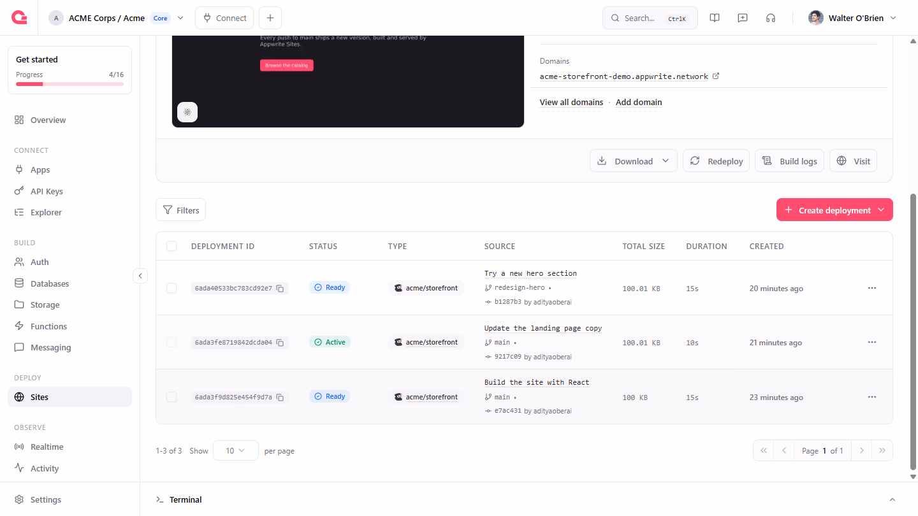Click the Appwrite logo icon

coord(19,18)
